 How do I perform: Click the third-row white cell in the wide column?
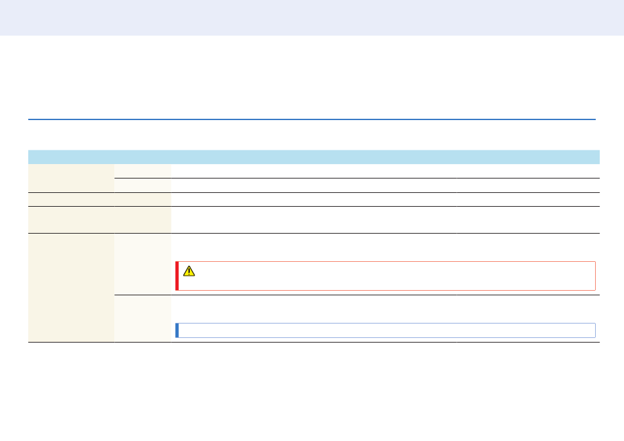pyautogui.click(x=314, y=199)
